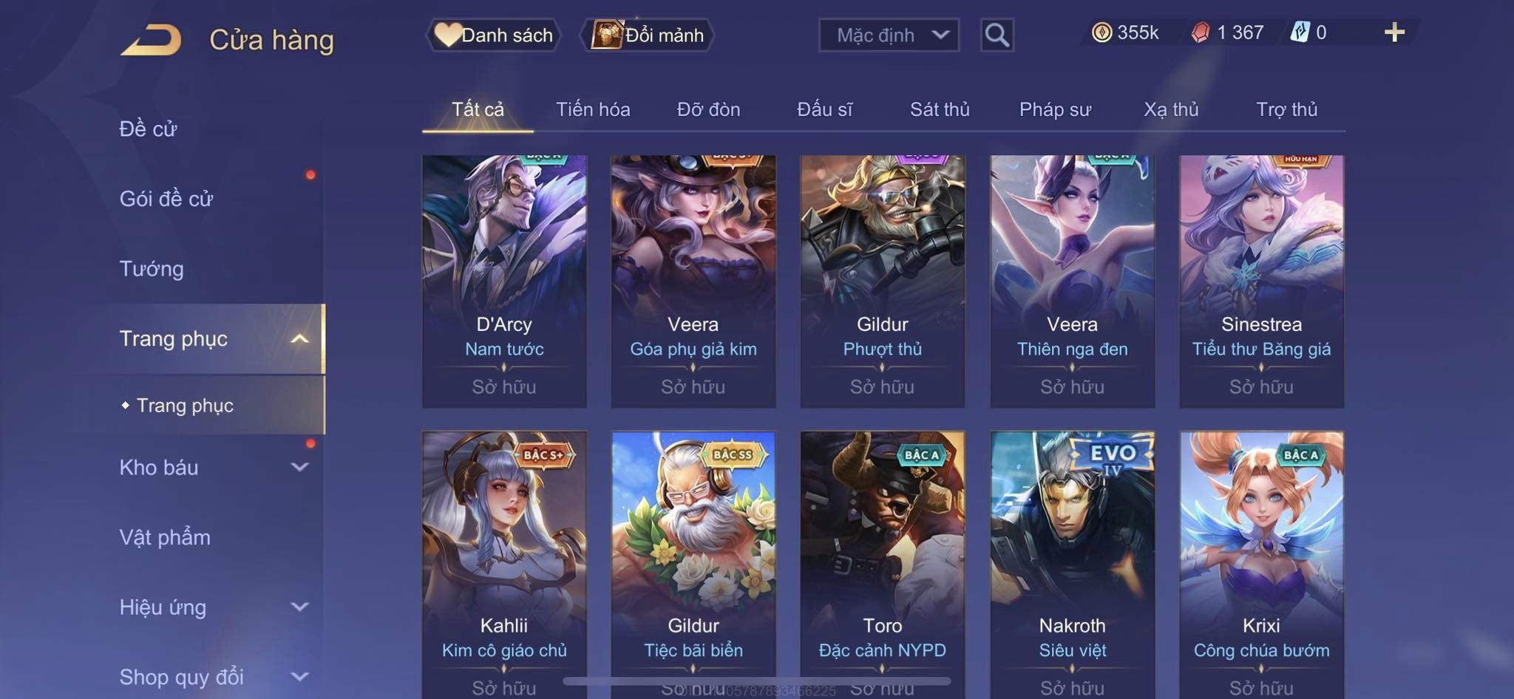
Task: Click the back arrow beside Cửa hàng
Action: coord(152,40)
